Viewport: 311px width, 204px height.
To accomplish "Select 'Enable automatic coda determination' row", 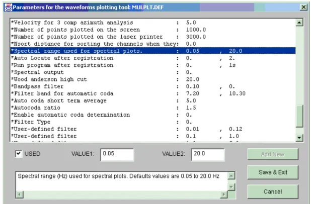I will 153,115.
